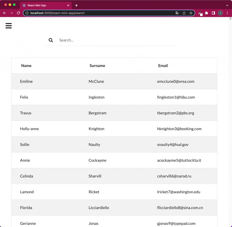
Task: Open the share menu from the address bar
Action: click(184, 13)
